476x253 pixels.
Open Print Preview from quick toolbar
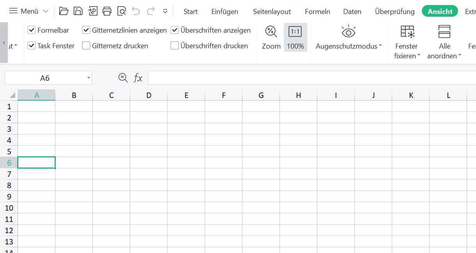(122, 11)
